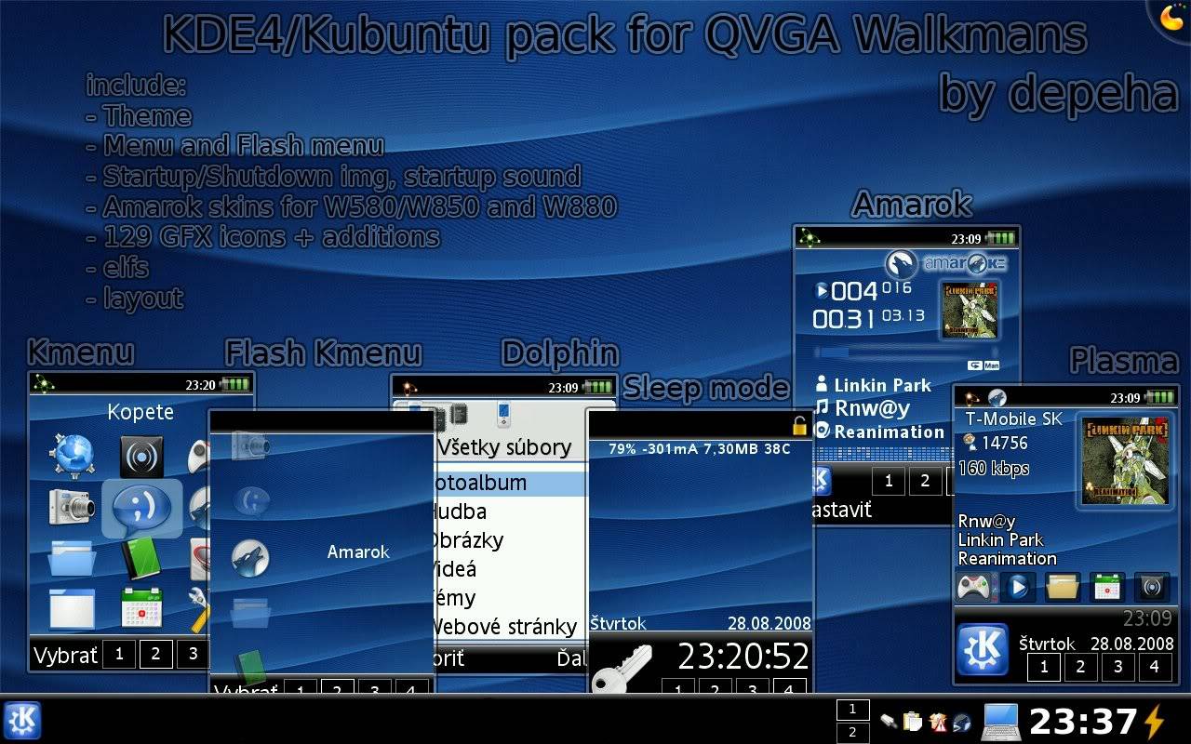Viewport: 1191px width, 744px height.
Task: Open the radio speaker shortcut in Plasma
Action: click(1151, 588)
